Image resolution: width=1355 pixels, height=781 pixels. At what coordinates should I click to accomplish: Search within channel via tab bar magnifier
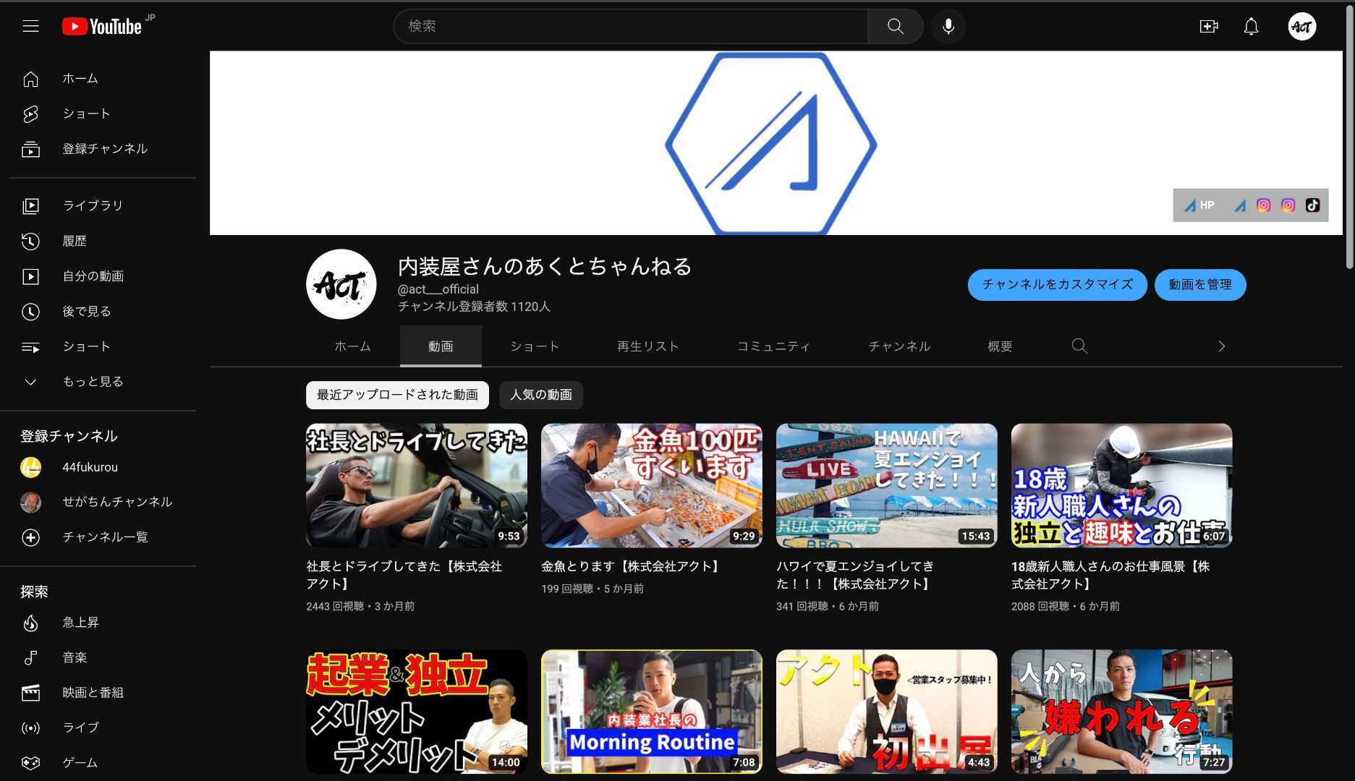click(1079, 346)
